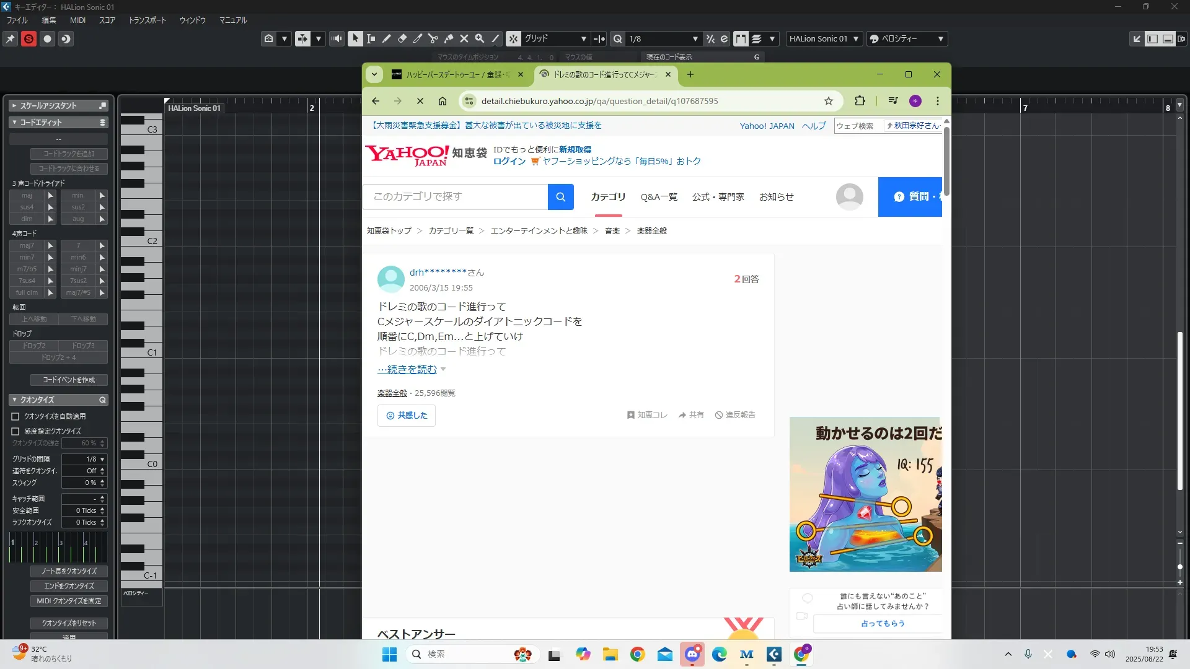Collapse the コードエディット section
This screenshot has width=1190, height=669.
point(14,123)
